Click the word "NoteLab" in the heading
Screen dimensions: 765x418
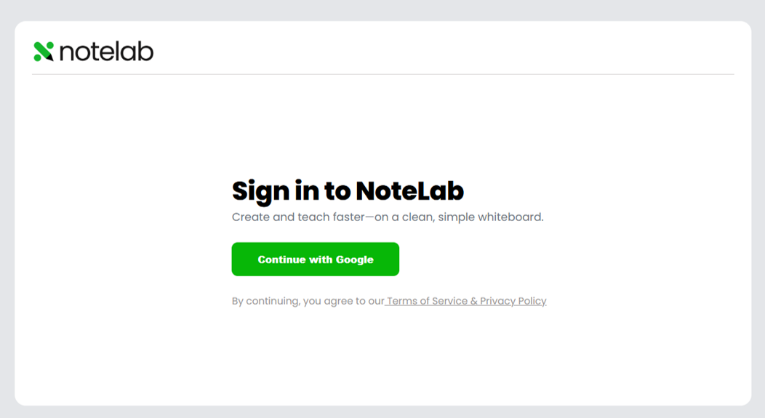(409, 191)
